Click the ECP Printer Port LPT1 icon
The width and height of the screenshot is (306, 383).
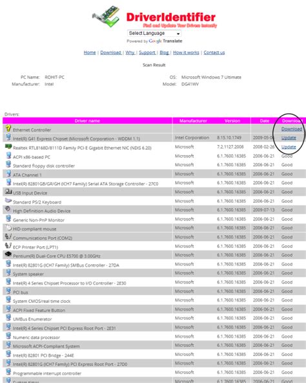8,245
